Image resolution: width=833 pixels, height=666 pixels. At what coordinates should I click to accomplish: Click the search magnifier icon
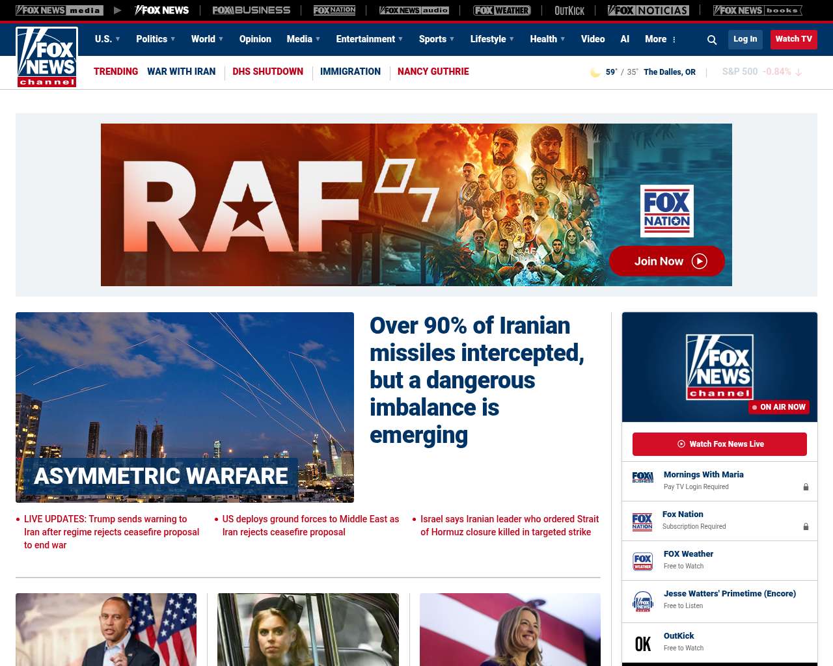point(712,40)
